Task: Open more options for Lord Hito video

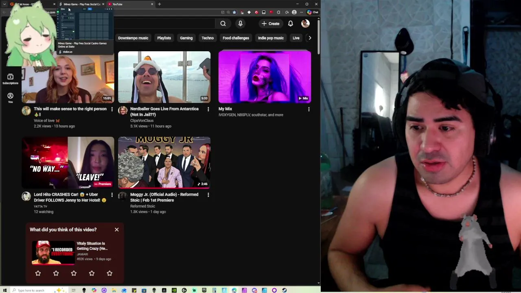Action: [x=112, y=195]
